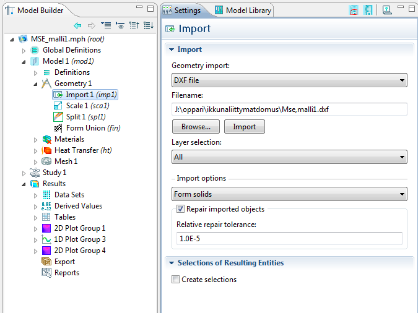Image resolution: width=418 pixels, height=313 pixels.
Task: Click the Model 1 (mod1) node icon
Action: tap(35, 61)
